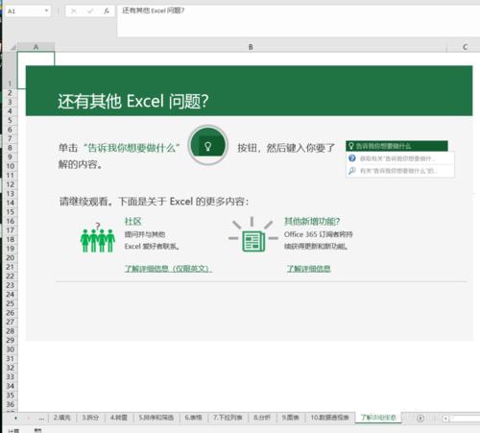Click the Insert Function fx icon
480x433 pixels.
point(107,12)
